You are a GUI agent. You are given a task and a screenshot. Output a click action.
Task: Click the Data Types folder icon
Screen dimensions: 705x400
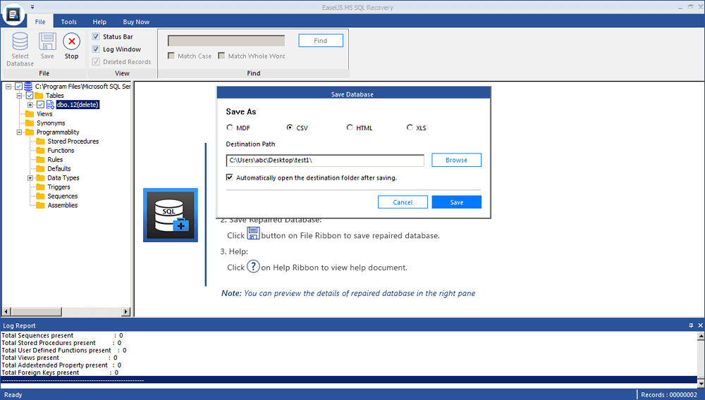pyautogui.click(x=40, y=177)
